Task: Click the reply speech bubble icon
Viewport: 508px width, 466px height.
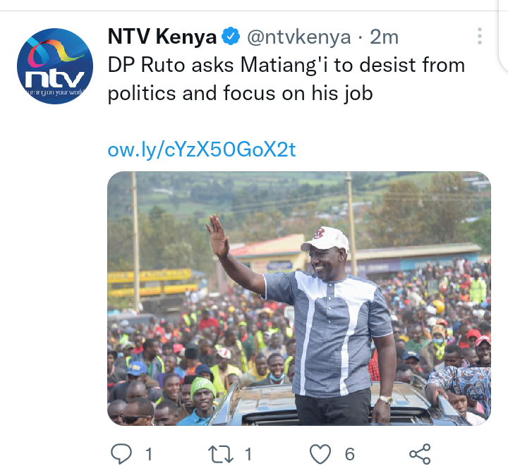Action: 121,454
